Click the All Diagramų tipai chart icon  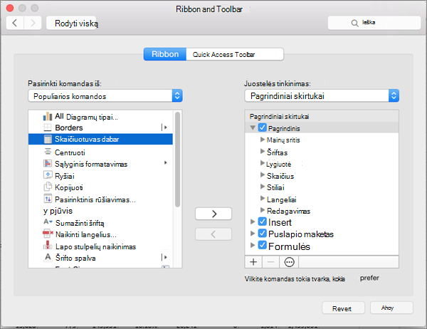[x=48, y=116]
